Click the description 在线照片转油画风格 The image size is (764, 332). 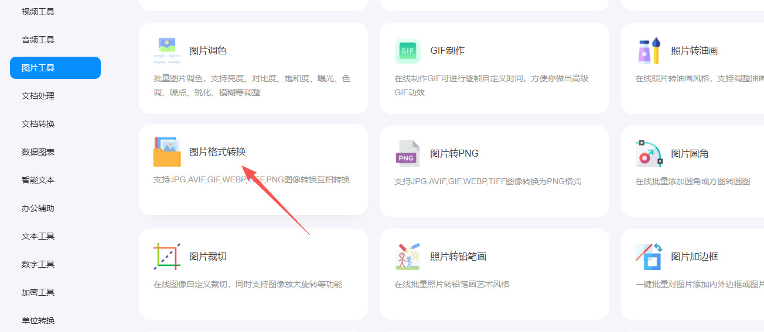[700, 78]
